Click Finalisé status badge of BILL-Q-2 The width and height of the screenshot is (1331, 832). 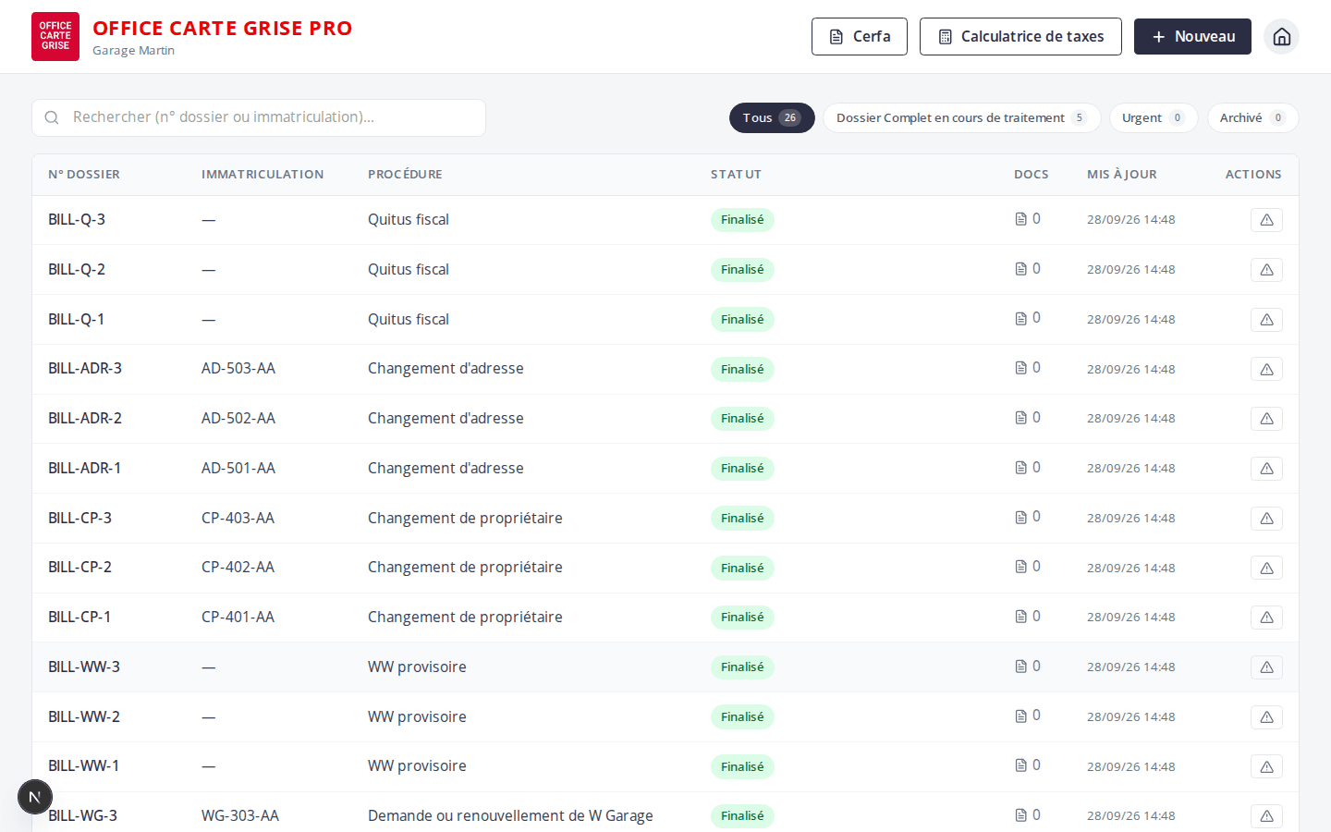coord(742,270)
